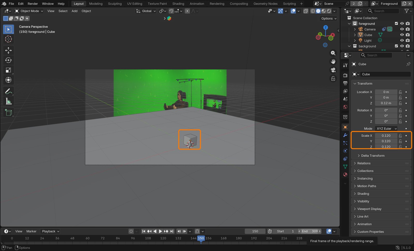Disable rendering for the Camera object
Screen dimensions: 414x251
click(408, 29)
